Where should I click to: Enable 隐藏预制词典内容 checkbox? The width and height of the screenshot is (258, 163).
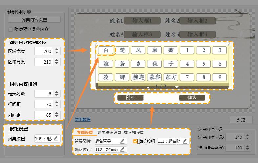click(x=11, y=29)
